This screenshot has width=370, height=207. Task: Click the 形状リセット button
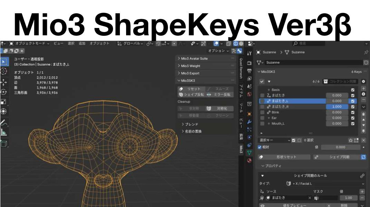pyautogui.click(x=284, y=157)
